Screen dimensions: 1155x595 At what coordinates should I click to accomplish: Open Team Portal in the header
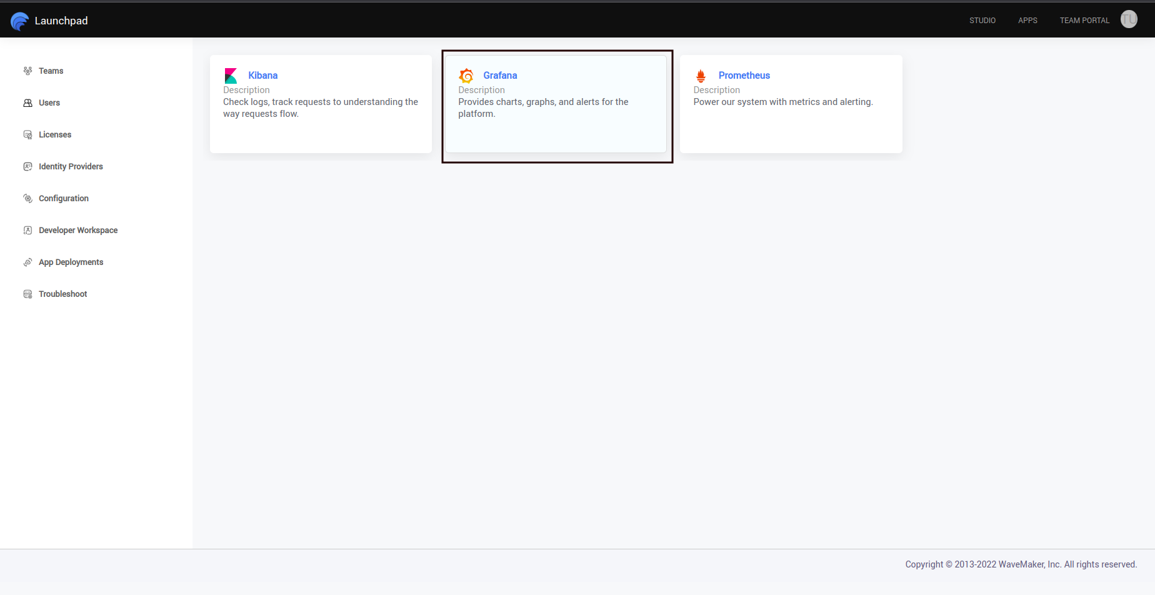click(x=1084, y=21)
